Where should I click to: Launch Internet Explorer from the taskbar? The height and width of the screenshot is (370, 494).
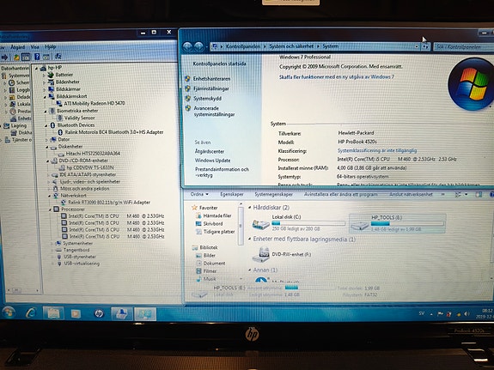31,313
